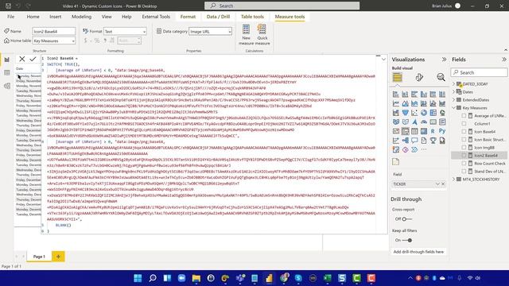Image resolution: width=509 pixels, height=286 pixels.
Task: Open Data view in left sidebar
Action: 7,72
